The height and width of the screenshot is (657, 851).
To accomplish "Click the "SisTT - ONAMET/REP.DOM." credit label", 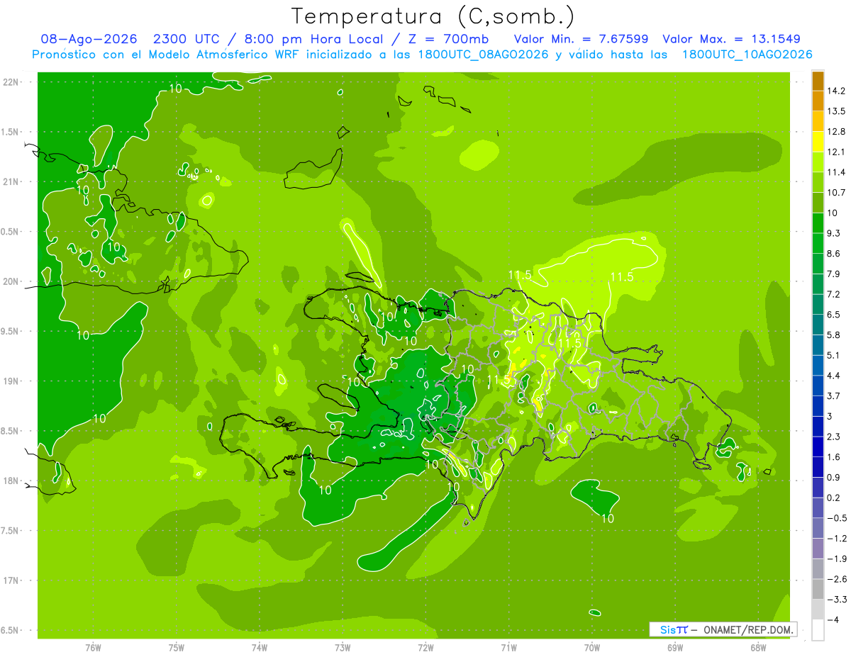I will 723,629.
